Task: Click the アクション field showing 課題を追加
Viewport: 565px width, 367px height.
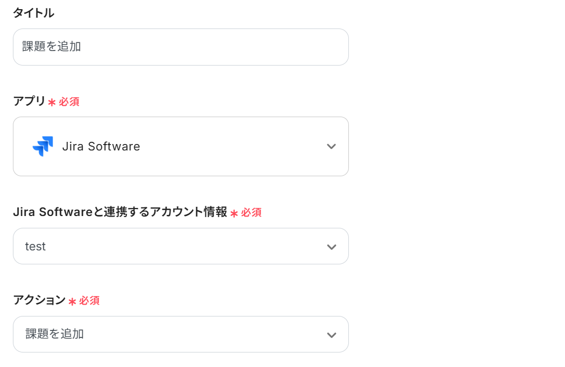Action: [x=181, y=334]
